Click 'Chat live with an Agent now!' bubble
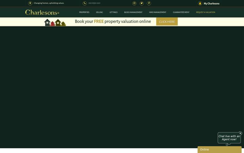The image size is (244, 153). 229,138
